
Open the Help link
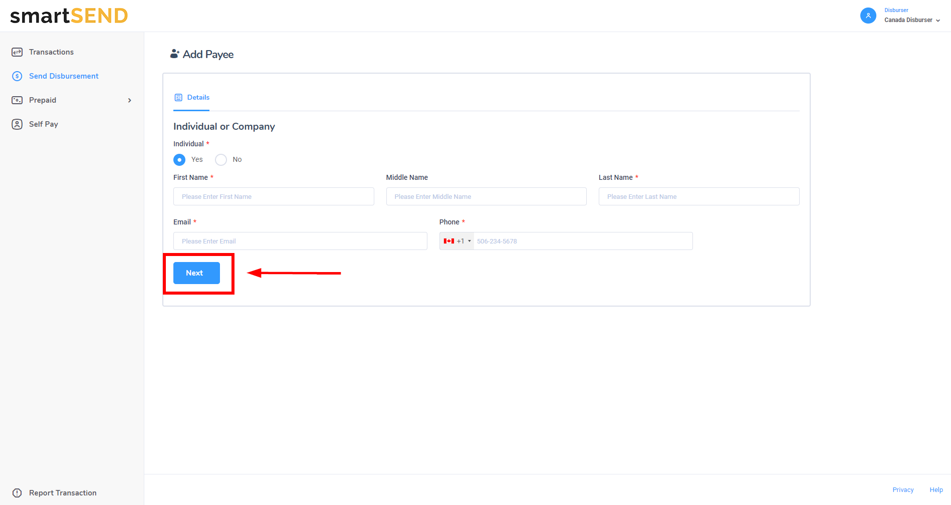(936, 490)
